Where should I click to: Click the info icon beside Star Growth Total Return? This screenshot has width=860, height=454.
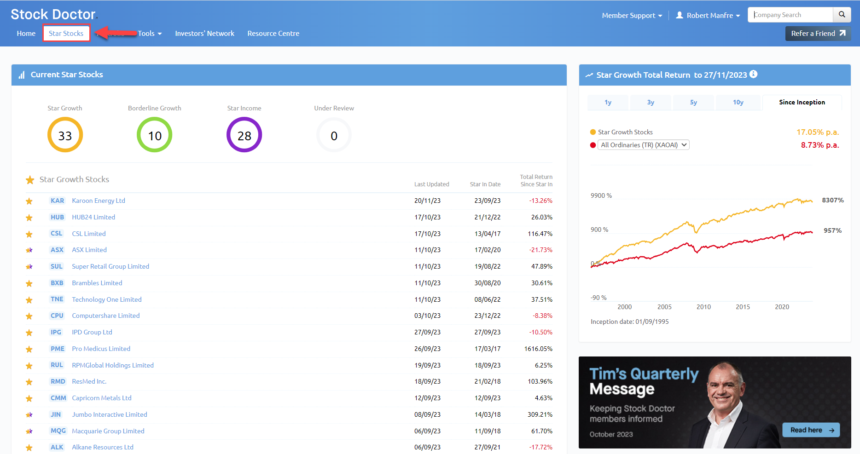753,74
